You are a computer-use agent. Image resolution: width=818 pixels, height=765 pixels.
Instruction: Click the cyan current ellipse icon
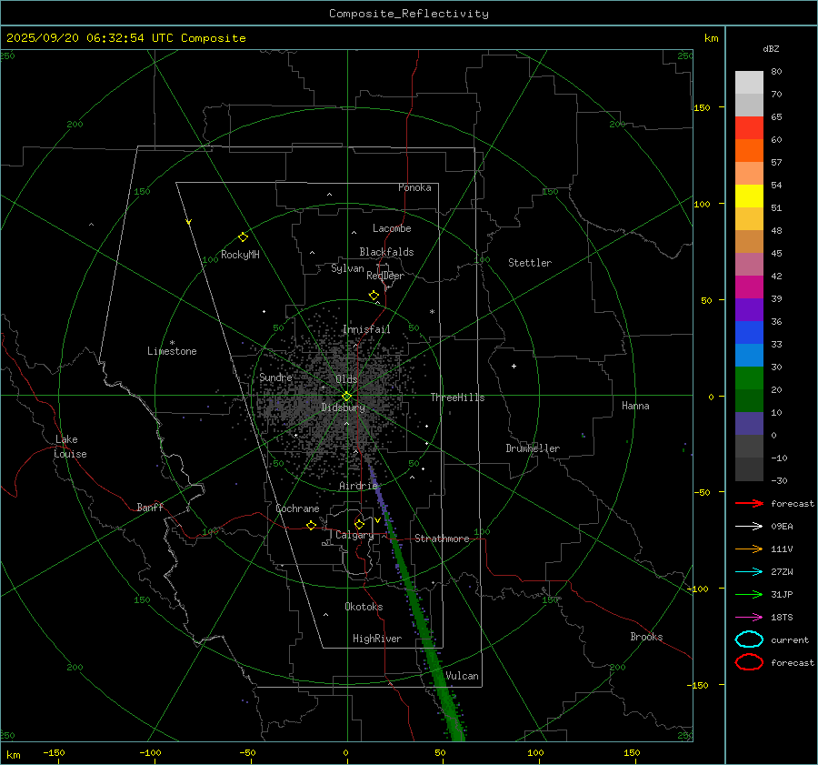(749, 639)
